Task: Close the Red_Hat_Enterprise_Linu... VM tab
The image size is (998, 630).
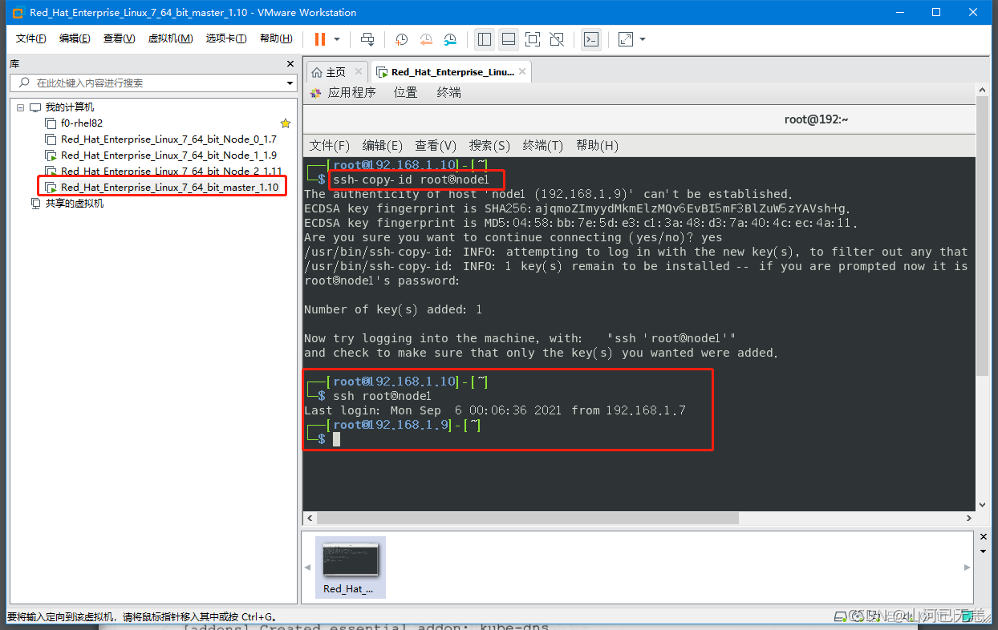Action: click(x=522, y=71)
